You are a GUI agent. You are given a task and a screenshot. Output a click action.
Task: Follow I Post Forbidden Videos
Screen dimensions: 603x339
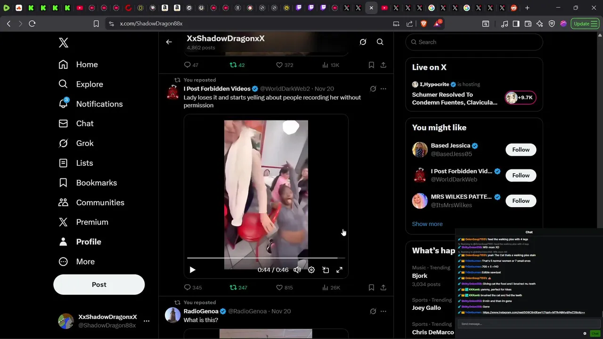tap(521, 175)
